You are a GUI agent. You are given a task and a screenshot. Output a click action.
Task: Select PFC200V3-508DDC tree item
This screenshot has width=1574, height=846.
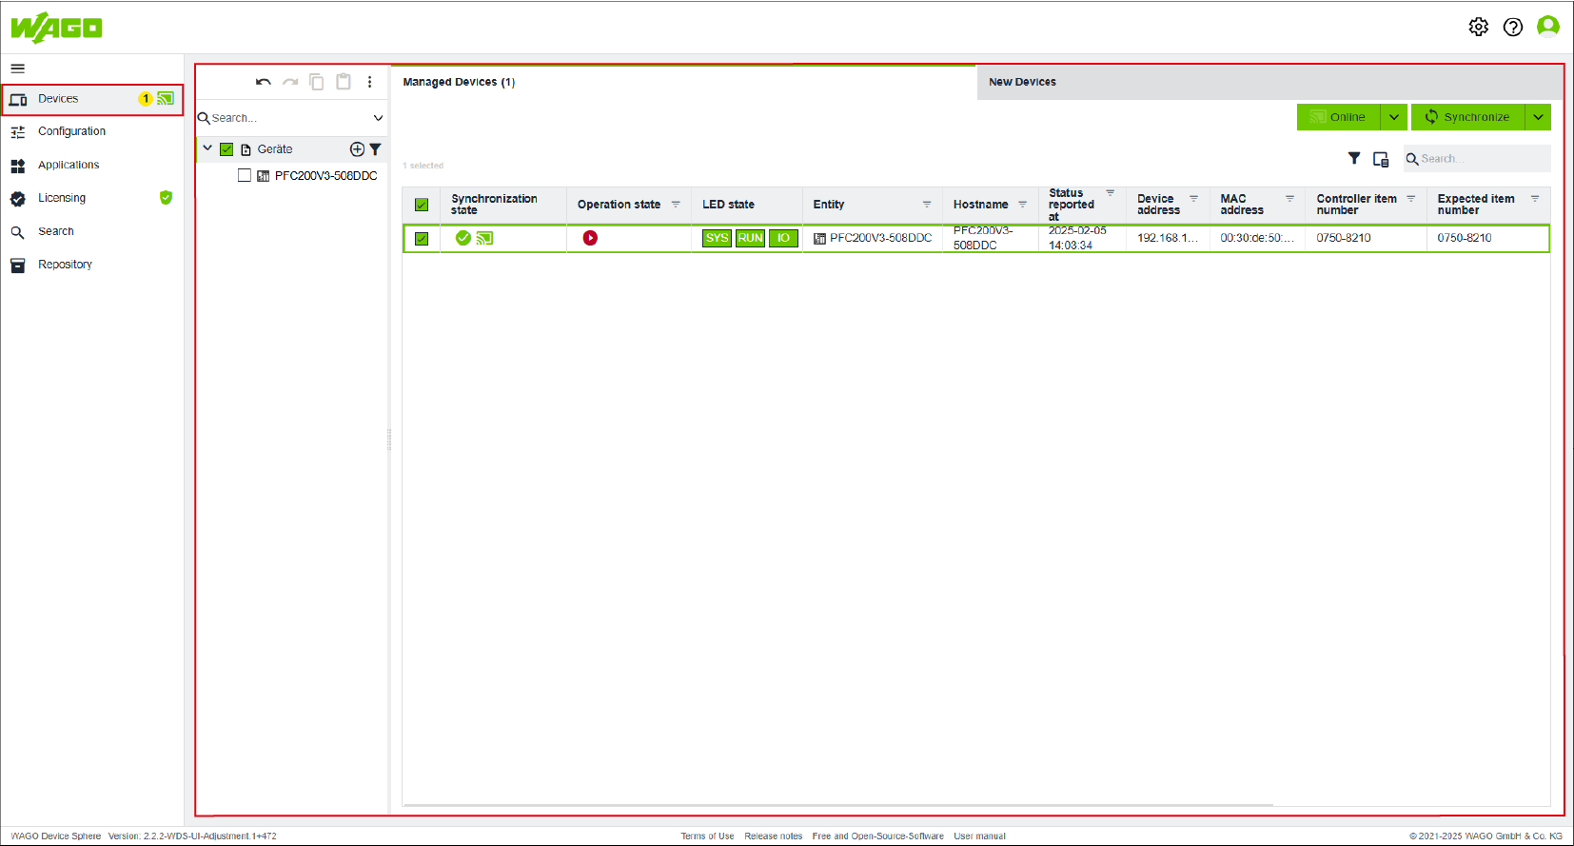(325, 176)
